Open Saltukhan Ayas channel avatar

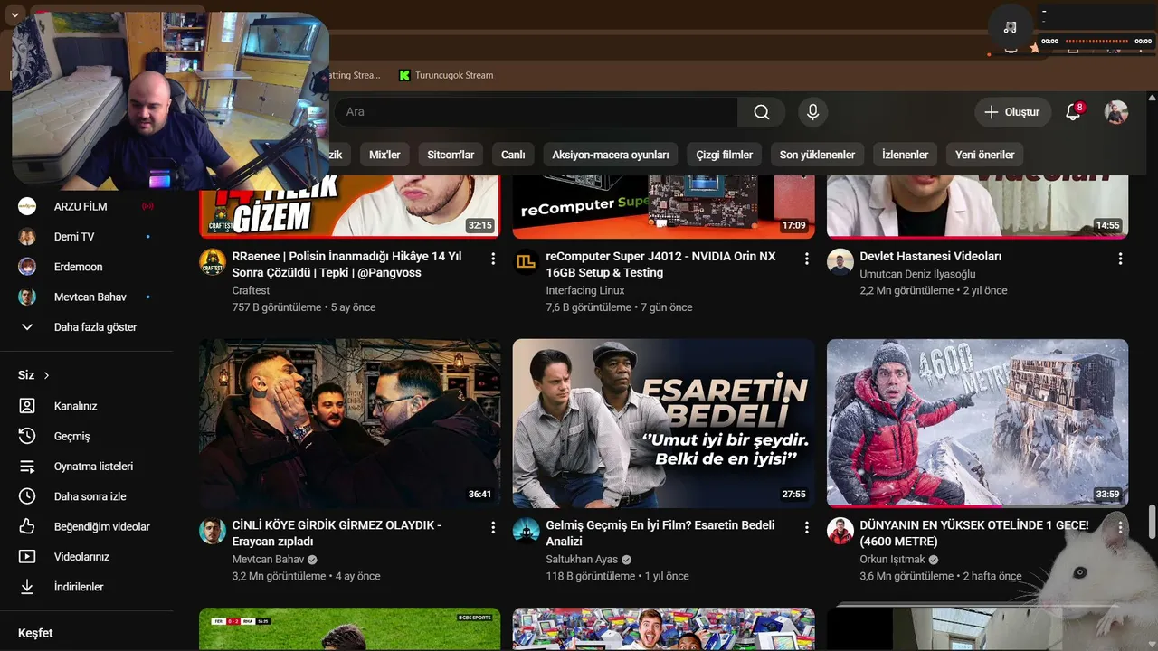[x=526, y=531]
